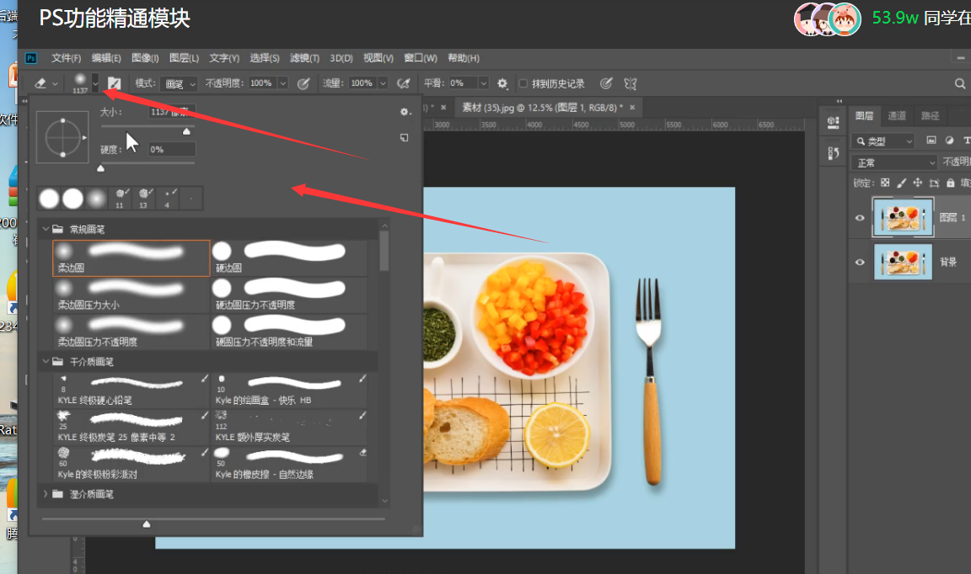This screenshot has height=574, width=971.
Task: Enable airbrush-style build-up icon
Action: [404, 83]
